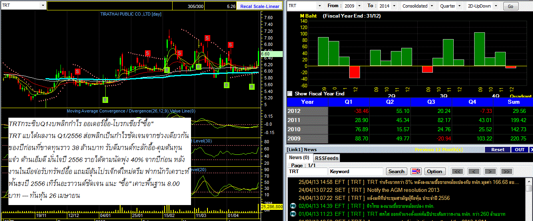Go to last news page (>>)
Screen dimensions: 533x221
click(x=506, y=172)
